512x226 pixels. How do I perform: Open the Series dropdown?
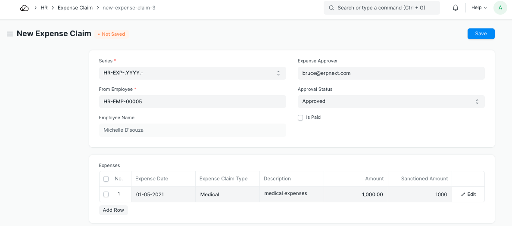pos(192,73)
